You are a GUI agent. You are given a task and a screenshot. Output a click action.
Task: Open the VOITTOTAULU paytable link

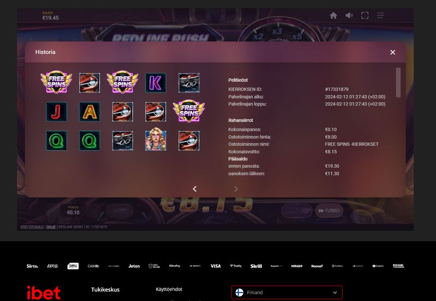click(x=31, y=226)
